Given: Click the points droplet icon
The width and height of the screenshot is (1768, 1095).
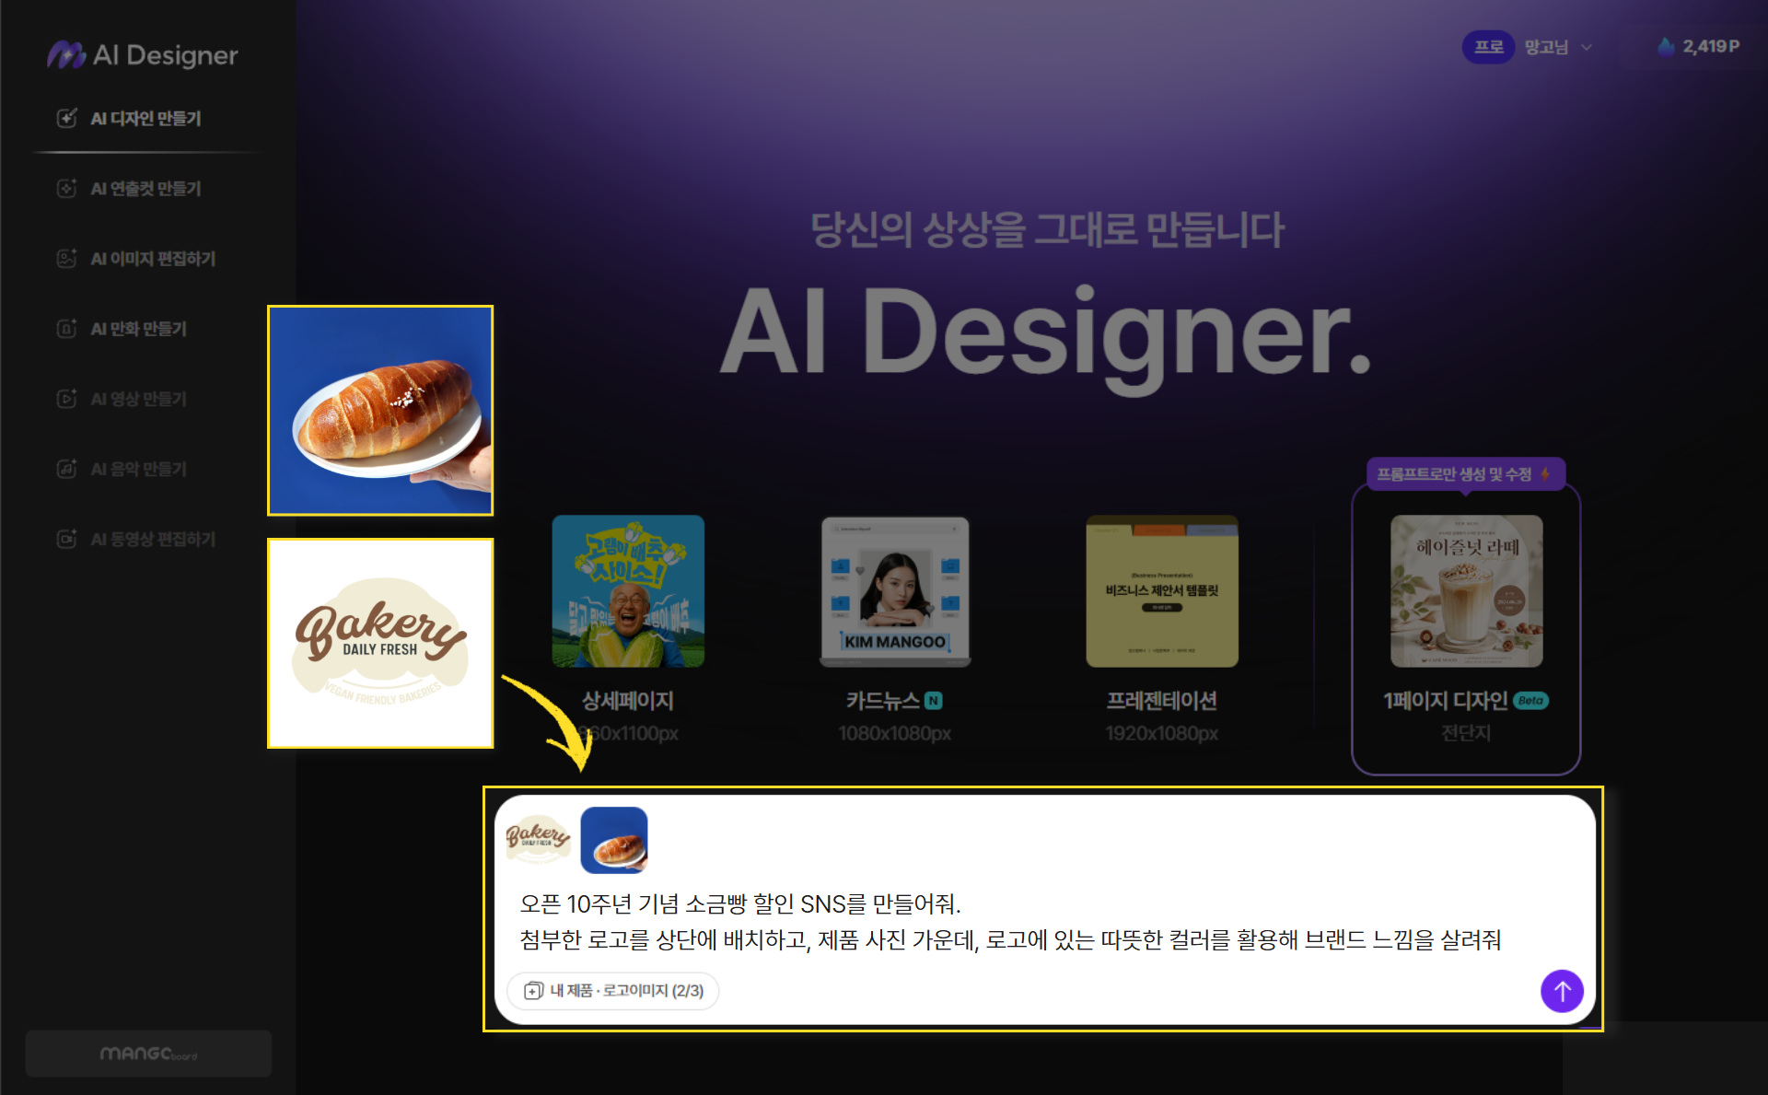Looking at the screenshot, I should tap(1666, 46).
